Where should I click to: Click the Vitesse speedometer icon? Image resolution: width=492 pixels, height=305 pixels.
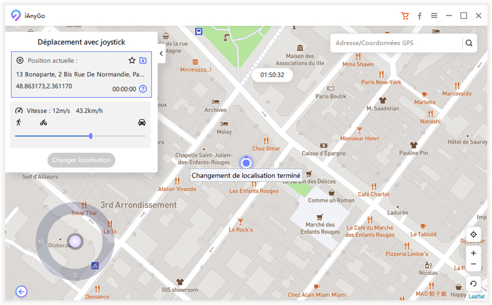[19, 111]
